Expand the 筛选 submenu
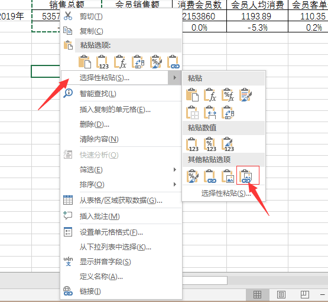Screen dimensions: 328x302 [175, 170]
